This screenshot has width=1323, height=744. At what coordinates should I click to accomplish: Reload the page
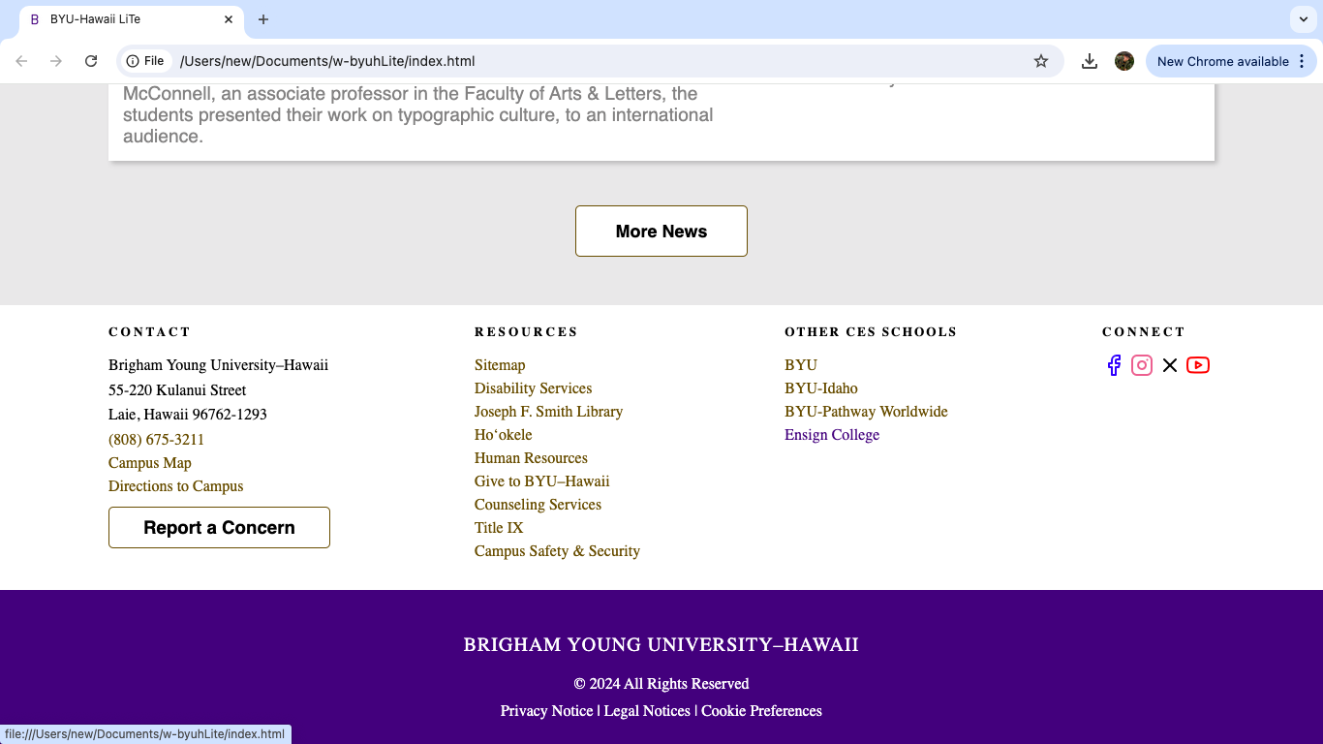tap(91, 61)
